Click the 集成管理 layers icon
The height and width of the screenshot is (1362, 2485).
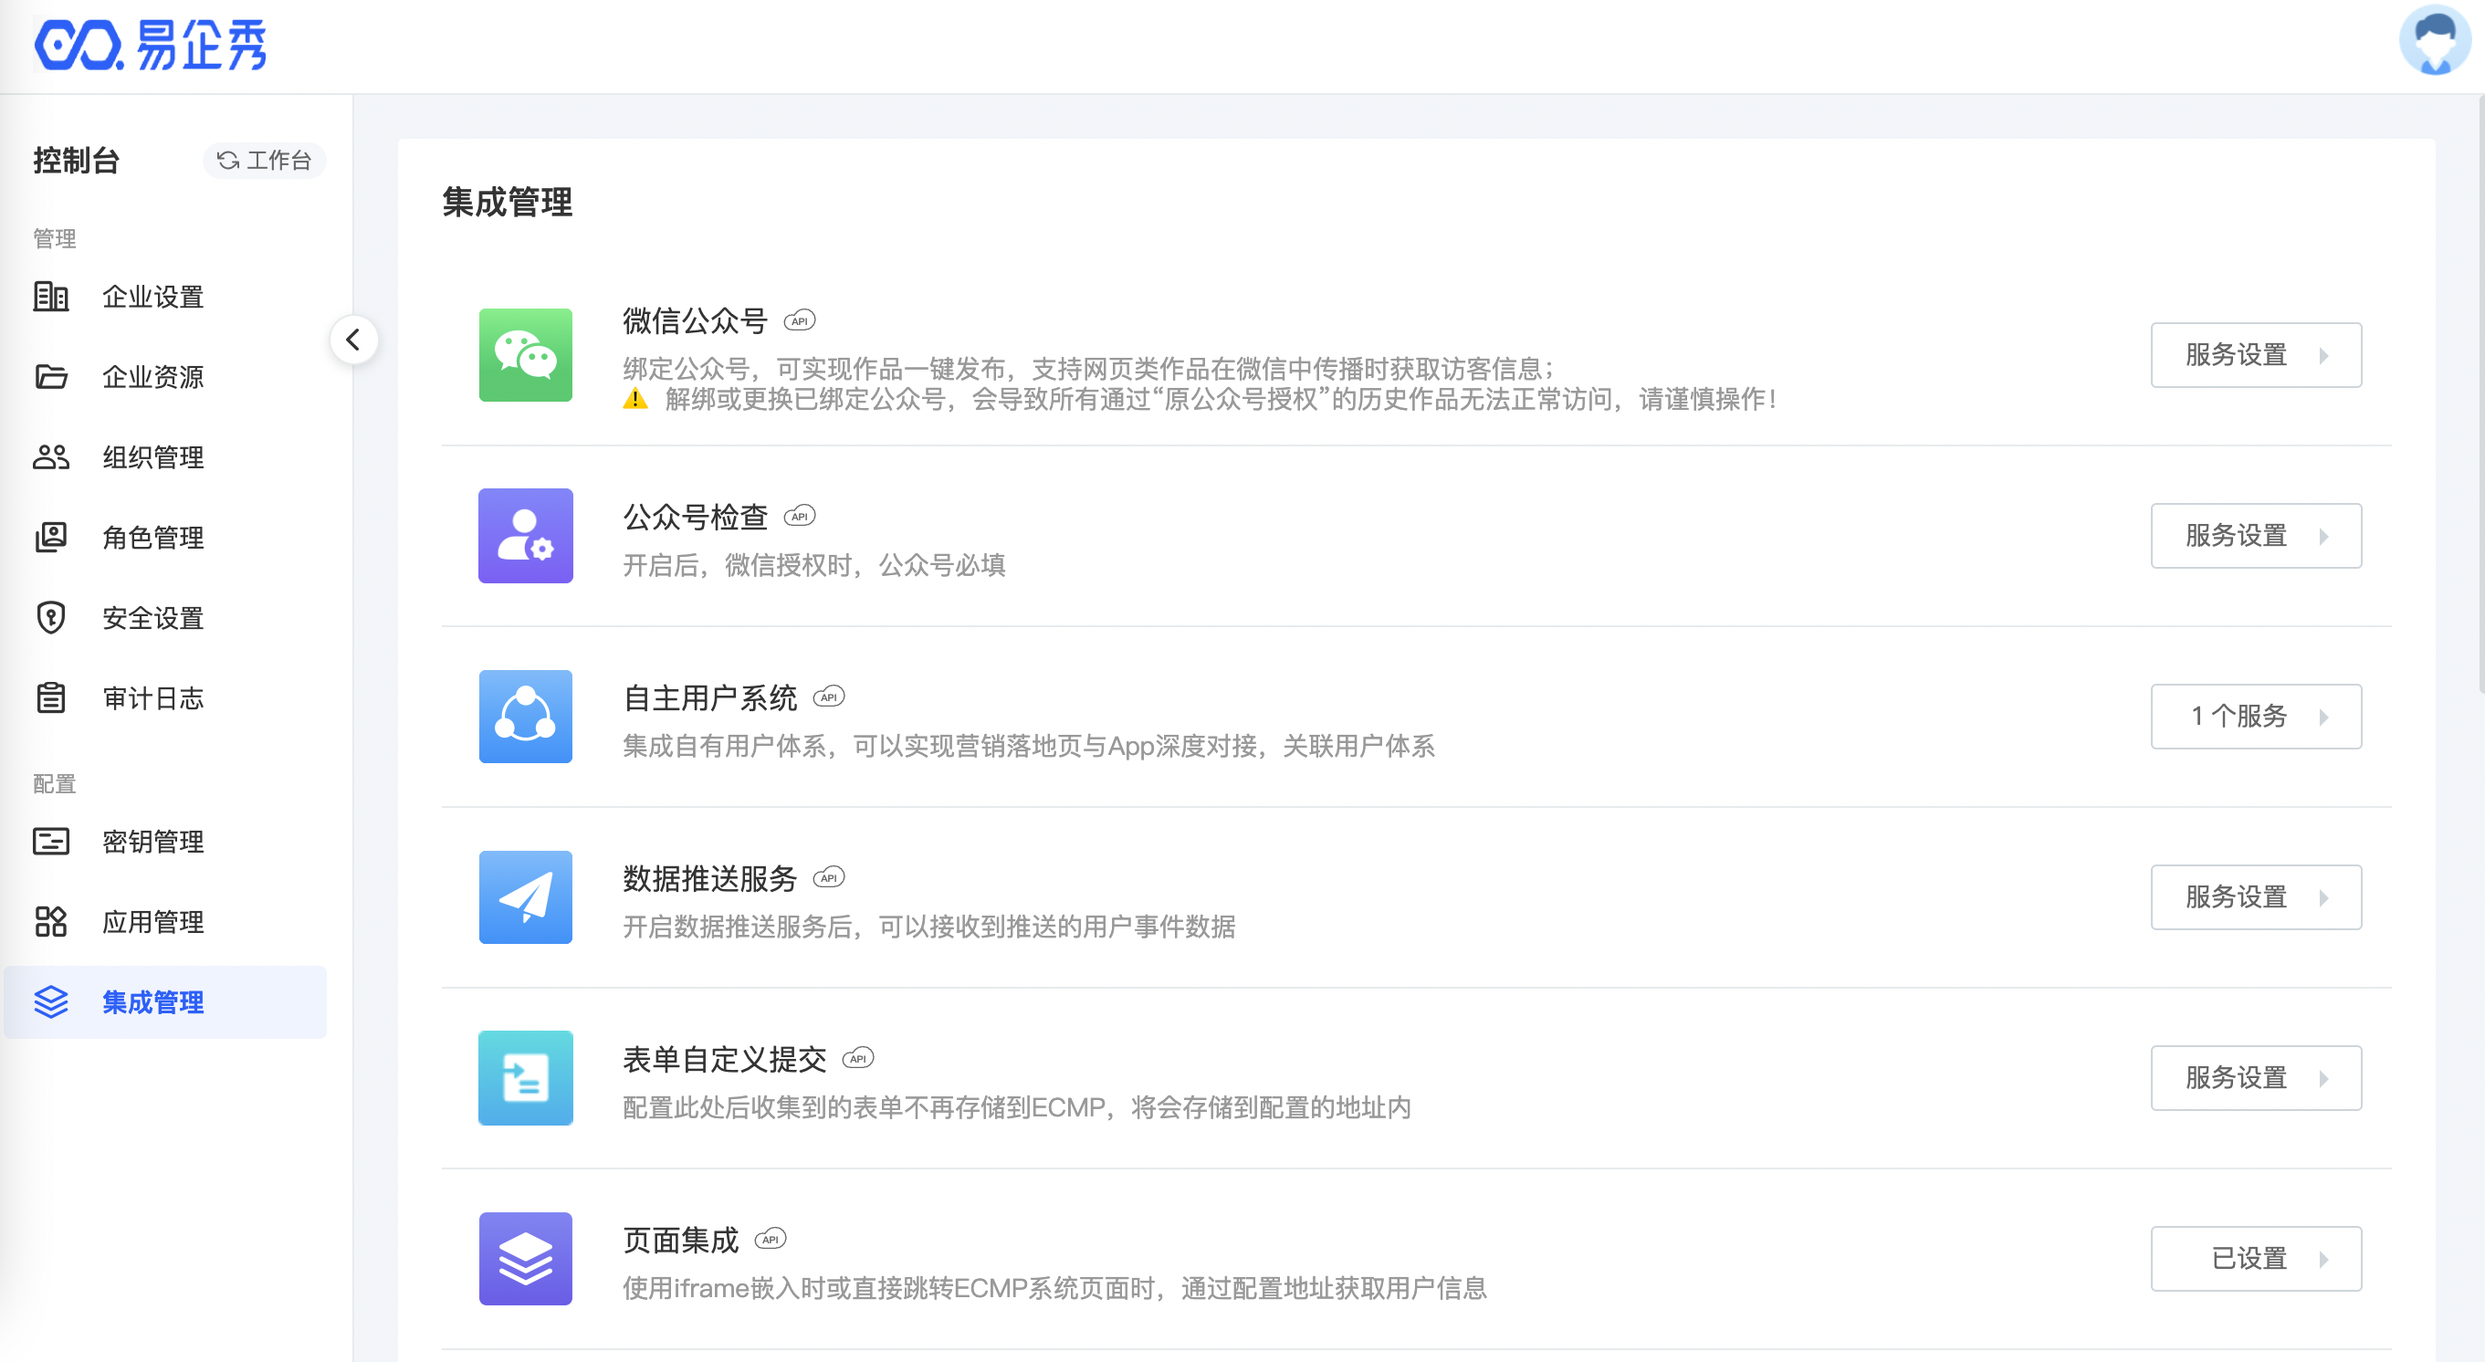coord(51,1002)
